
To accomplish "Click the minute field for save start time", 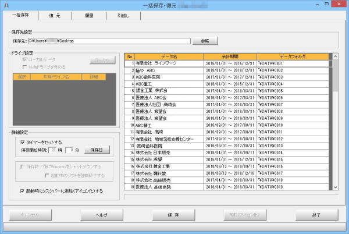I will point(70,150).
